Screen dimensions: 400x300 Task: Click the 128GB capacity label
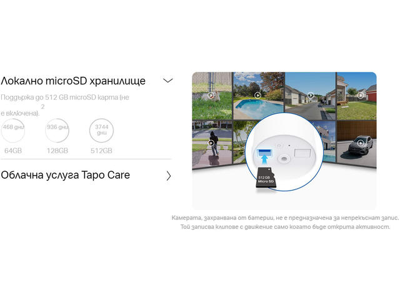(x=57, y=151)
